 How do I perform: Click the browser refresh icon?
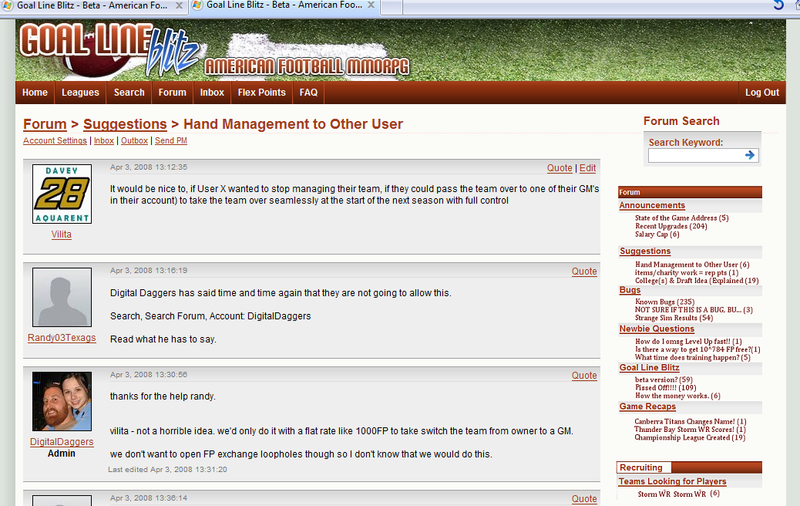[x=778, y=5]
